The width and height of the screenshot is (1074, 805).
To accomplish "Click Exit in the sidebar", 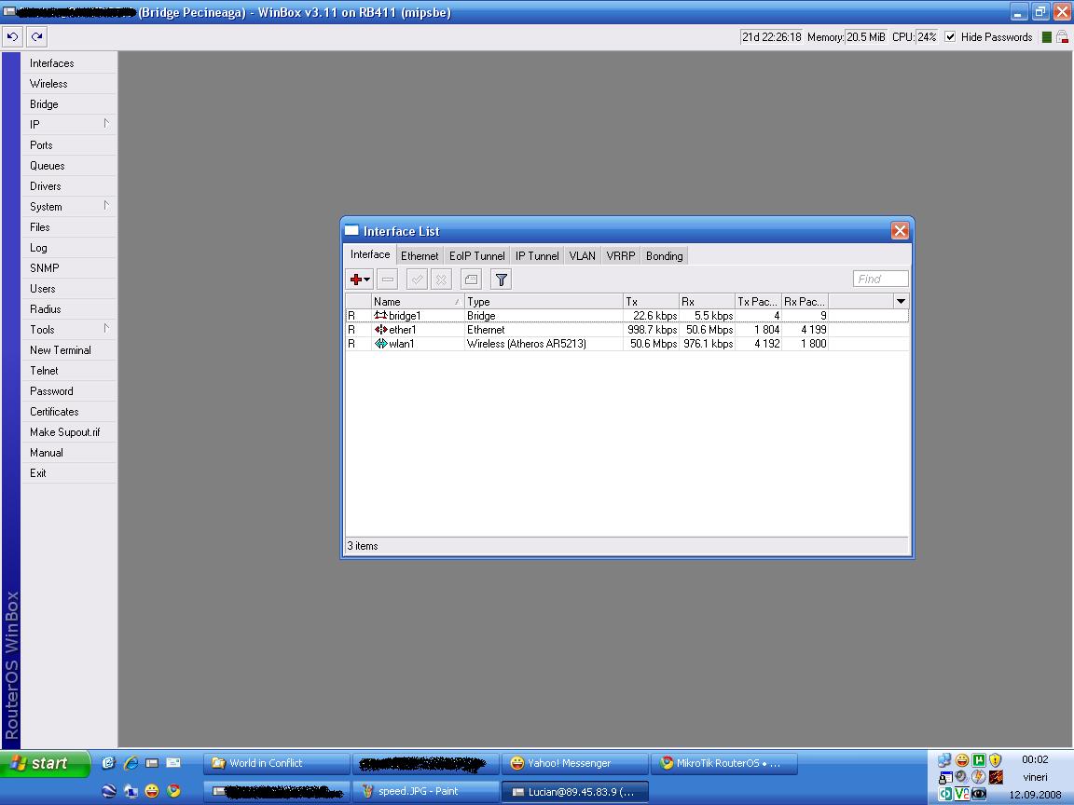I will click(x=68, y=473).
